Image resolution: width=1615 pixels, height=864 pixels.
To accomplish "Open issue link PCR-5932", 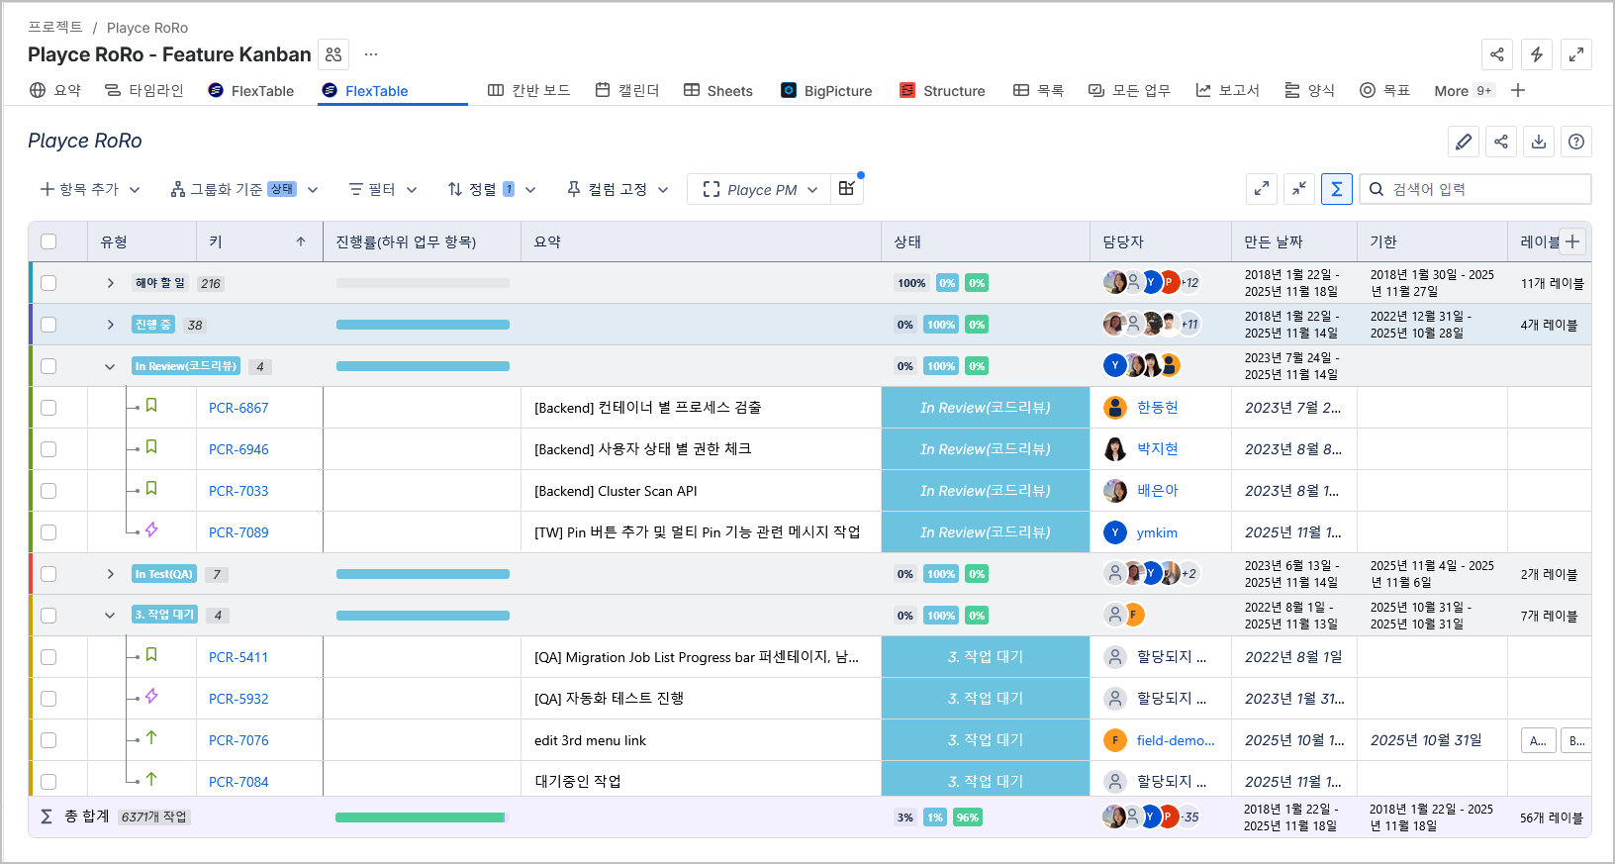I will pyautogui.click(x=238, y=699).
